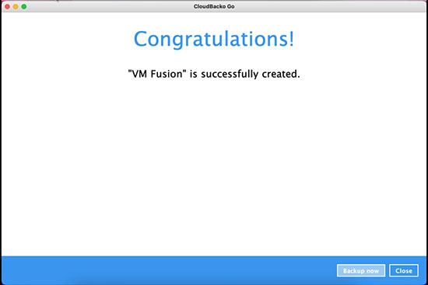
Task: Dismiss the confirmation with Close
Action: tap(404, 270)
